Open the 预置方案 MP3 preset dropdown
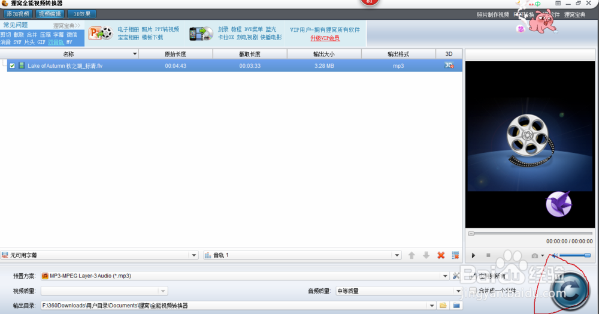This screenshot has height=314, width=599. [x=445, y=276]
